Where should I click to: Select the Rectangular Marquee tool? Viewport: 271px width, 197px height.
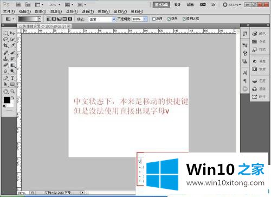(x=5, y=33)
